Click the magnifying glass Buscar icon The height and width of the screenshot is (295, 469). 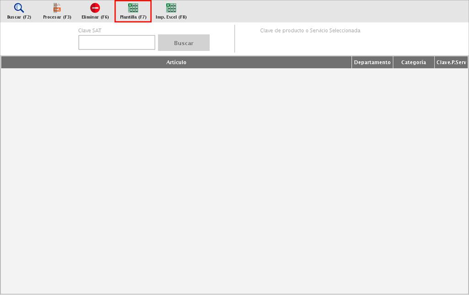(x=19, y=8)
